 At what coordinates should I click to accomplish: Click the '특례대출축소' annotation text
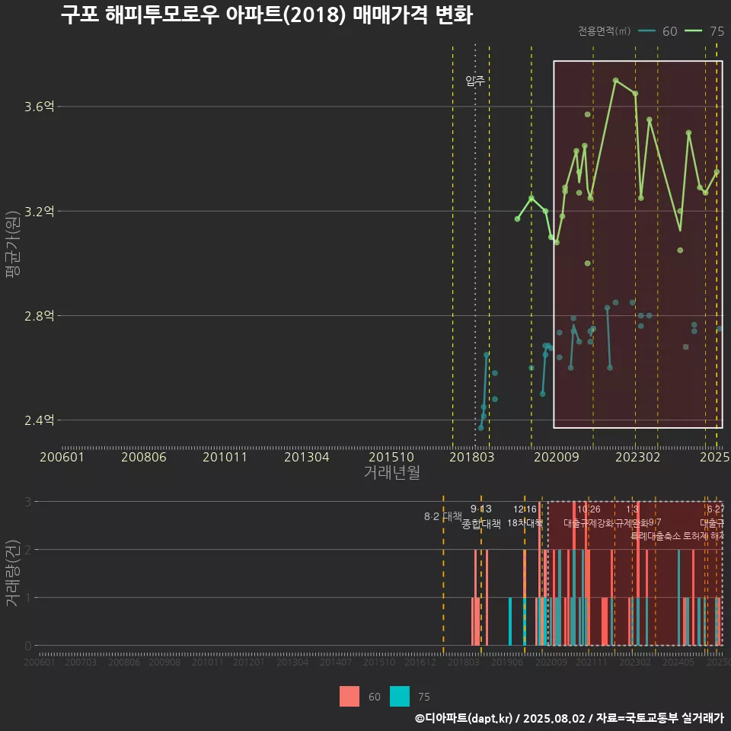656,536
